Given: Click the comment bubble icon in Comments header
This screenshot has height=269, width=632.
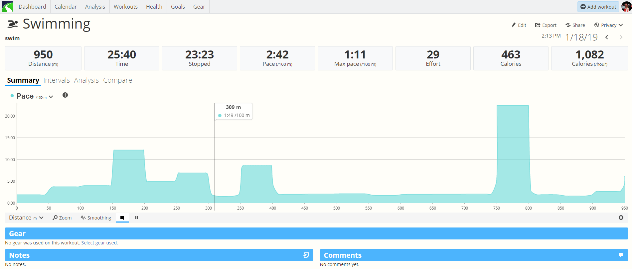Looking at the screenshot, I should pyautogui.click(x=621, y=255).
